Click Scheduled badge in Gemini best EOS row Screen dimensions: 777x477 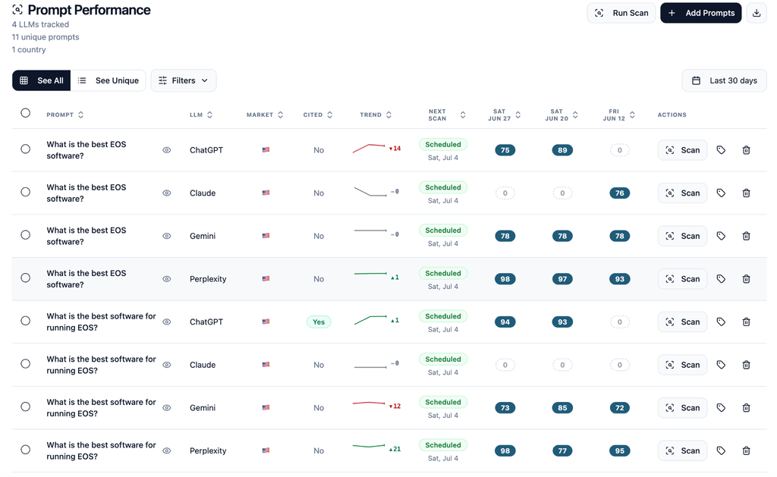pos(443,231)
